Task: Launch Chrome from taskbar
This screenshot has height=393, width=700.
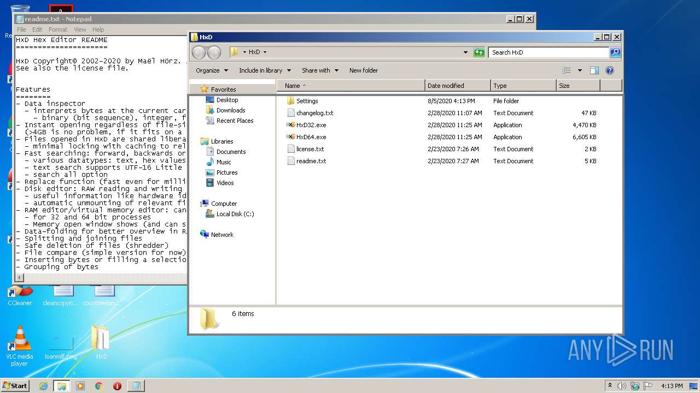Action: (x=99, y=386)
